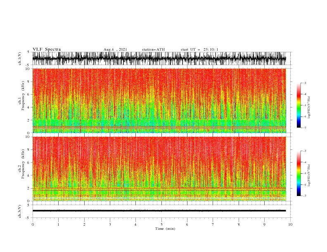This screenshot has height=252, width=327.
Task: Click the date text "Aug.4 , 2021"
Action: point(115,49)
